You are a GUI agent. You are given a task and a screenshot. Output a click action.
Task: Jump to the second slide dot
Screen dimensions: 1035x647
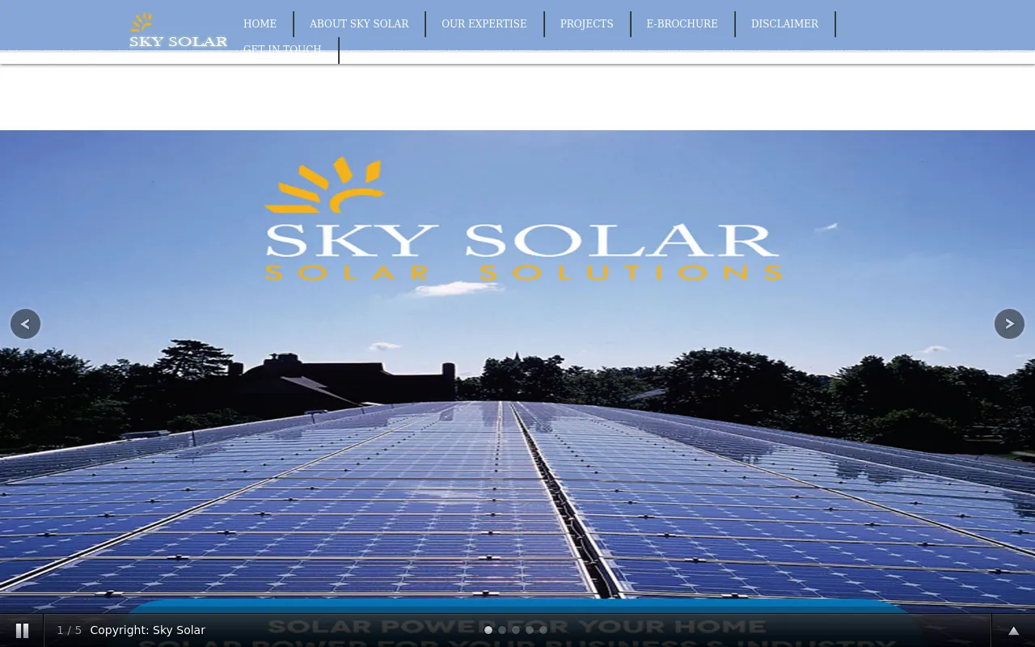[502, 630]
